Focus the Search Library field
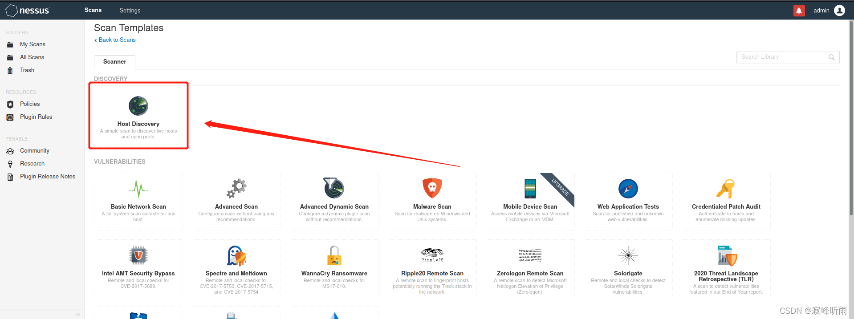This screenshot has height=319, width=854. click(x=788, y=57)
